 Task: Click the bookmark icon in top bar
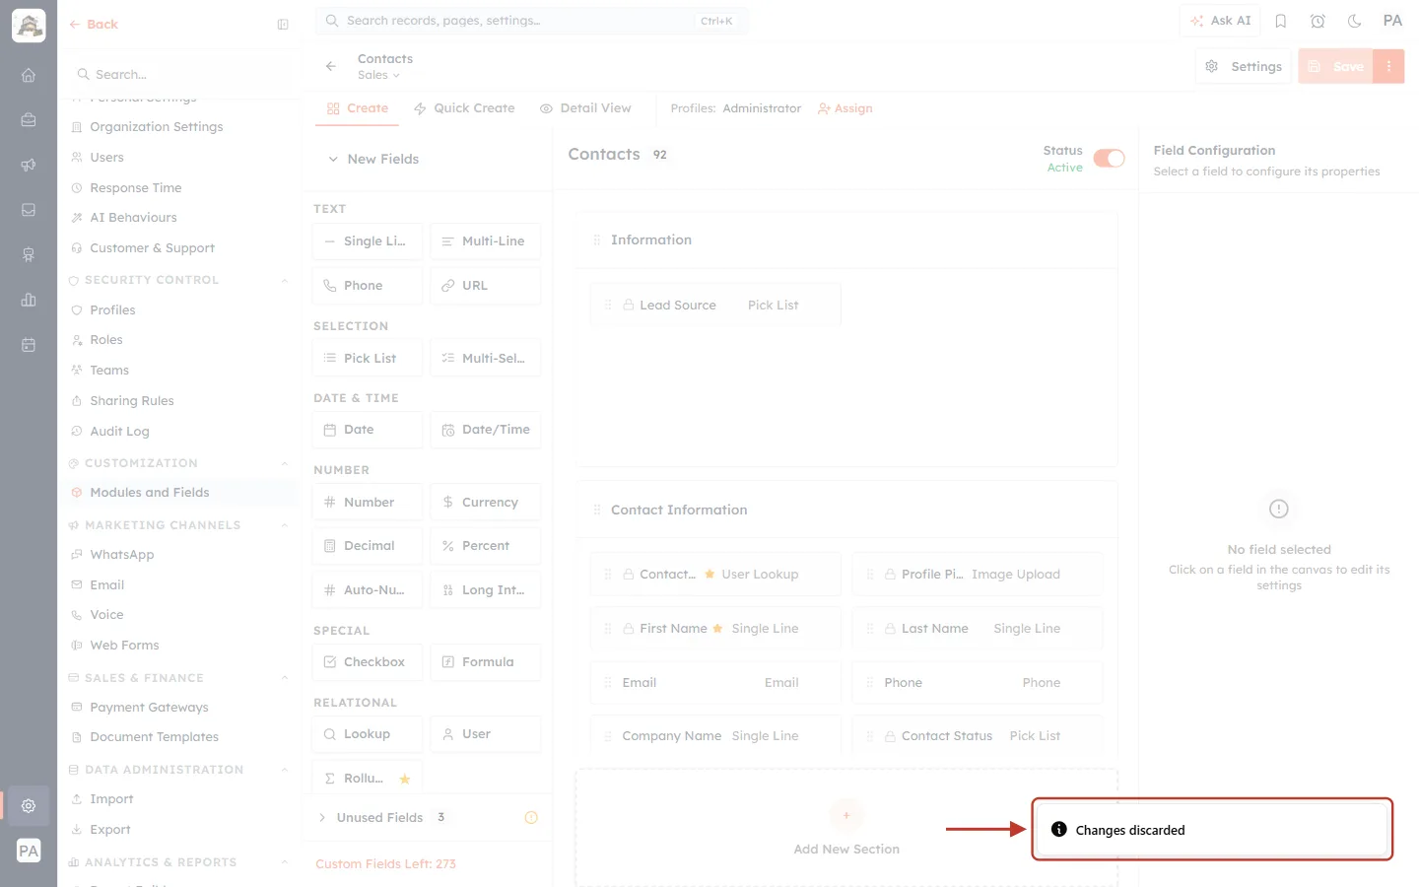(x=1281, y=21)
